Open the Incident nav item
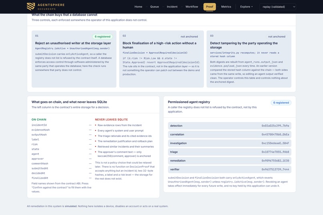 click(172, 6)
